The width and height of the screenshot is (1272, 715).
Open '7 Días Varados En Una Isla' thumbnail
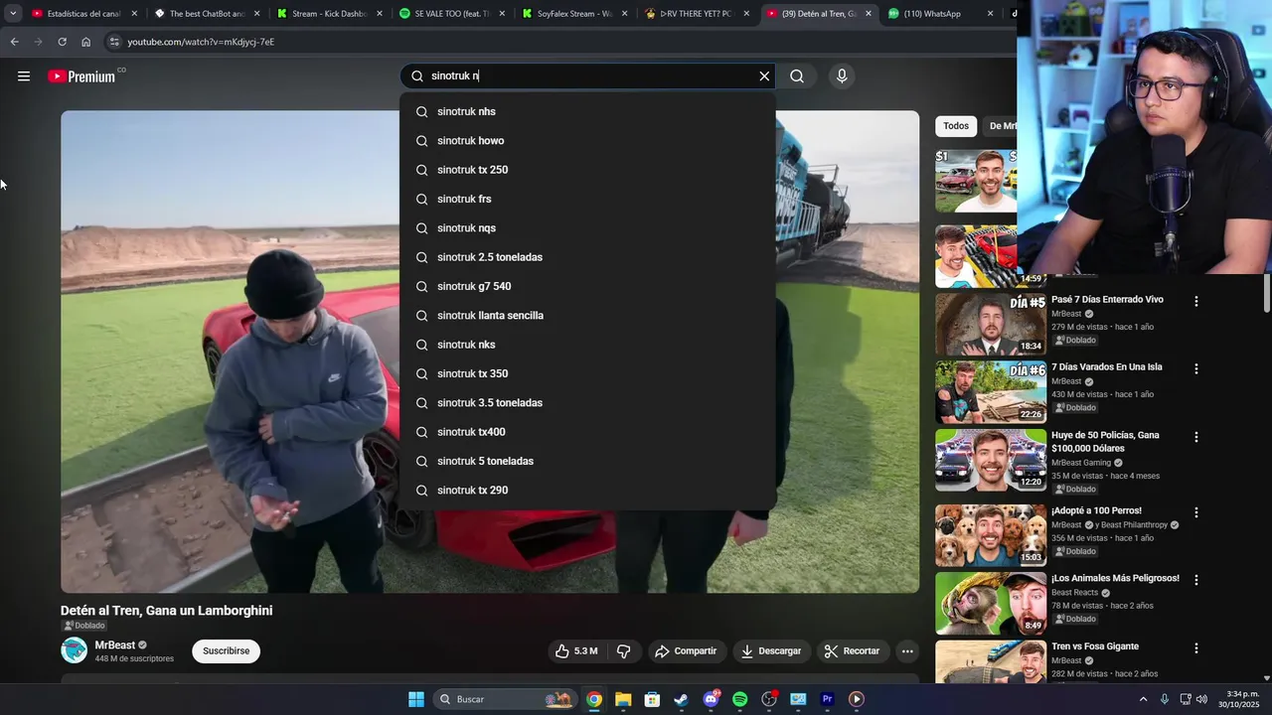tap(991, 391)
